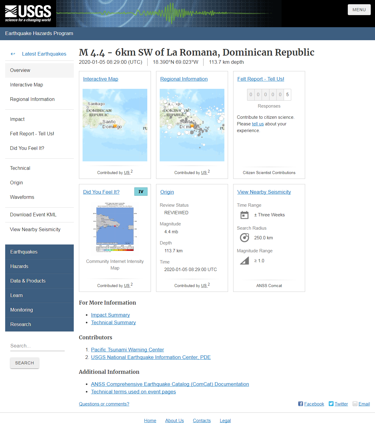Open the MENU button
This screenshot has height=433, width=375.
coord(359,10)
